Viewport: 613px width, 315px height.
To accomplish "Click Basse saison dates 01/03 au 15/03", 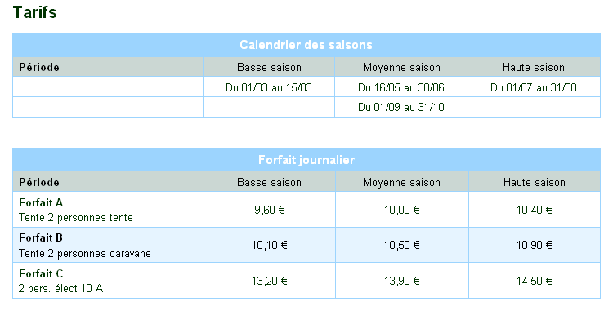I will 269,87.
